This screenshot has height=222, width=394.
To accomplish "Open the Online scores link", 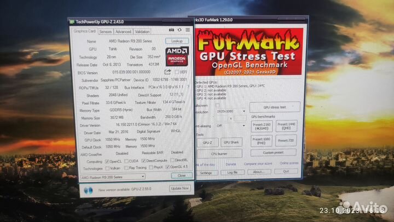I will tap(289, 163).
